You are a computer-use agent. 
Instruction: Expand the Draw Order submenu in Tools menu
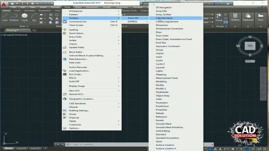coord(92,37)
